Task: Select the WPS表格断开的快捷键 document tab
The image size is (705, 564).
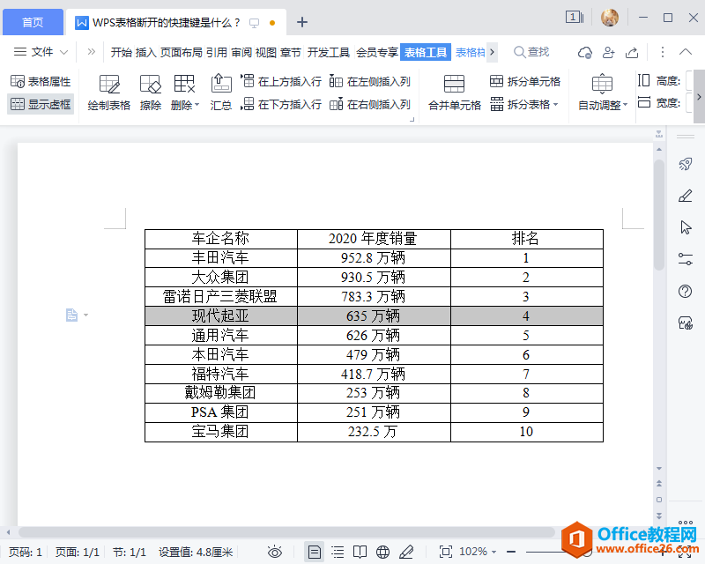Action: 176,23
